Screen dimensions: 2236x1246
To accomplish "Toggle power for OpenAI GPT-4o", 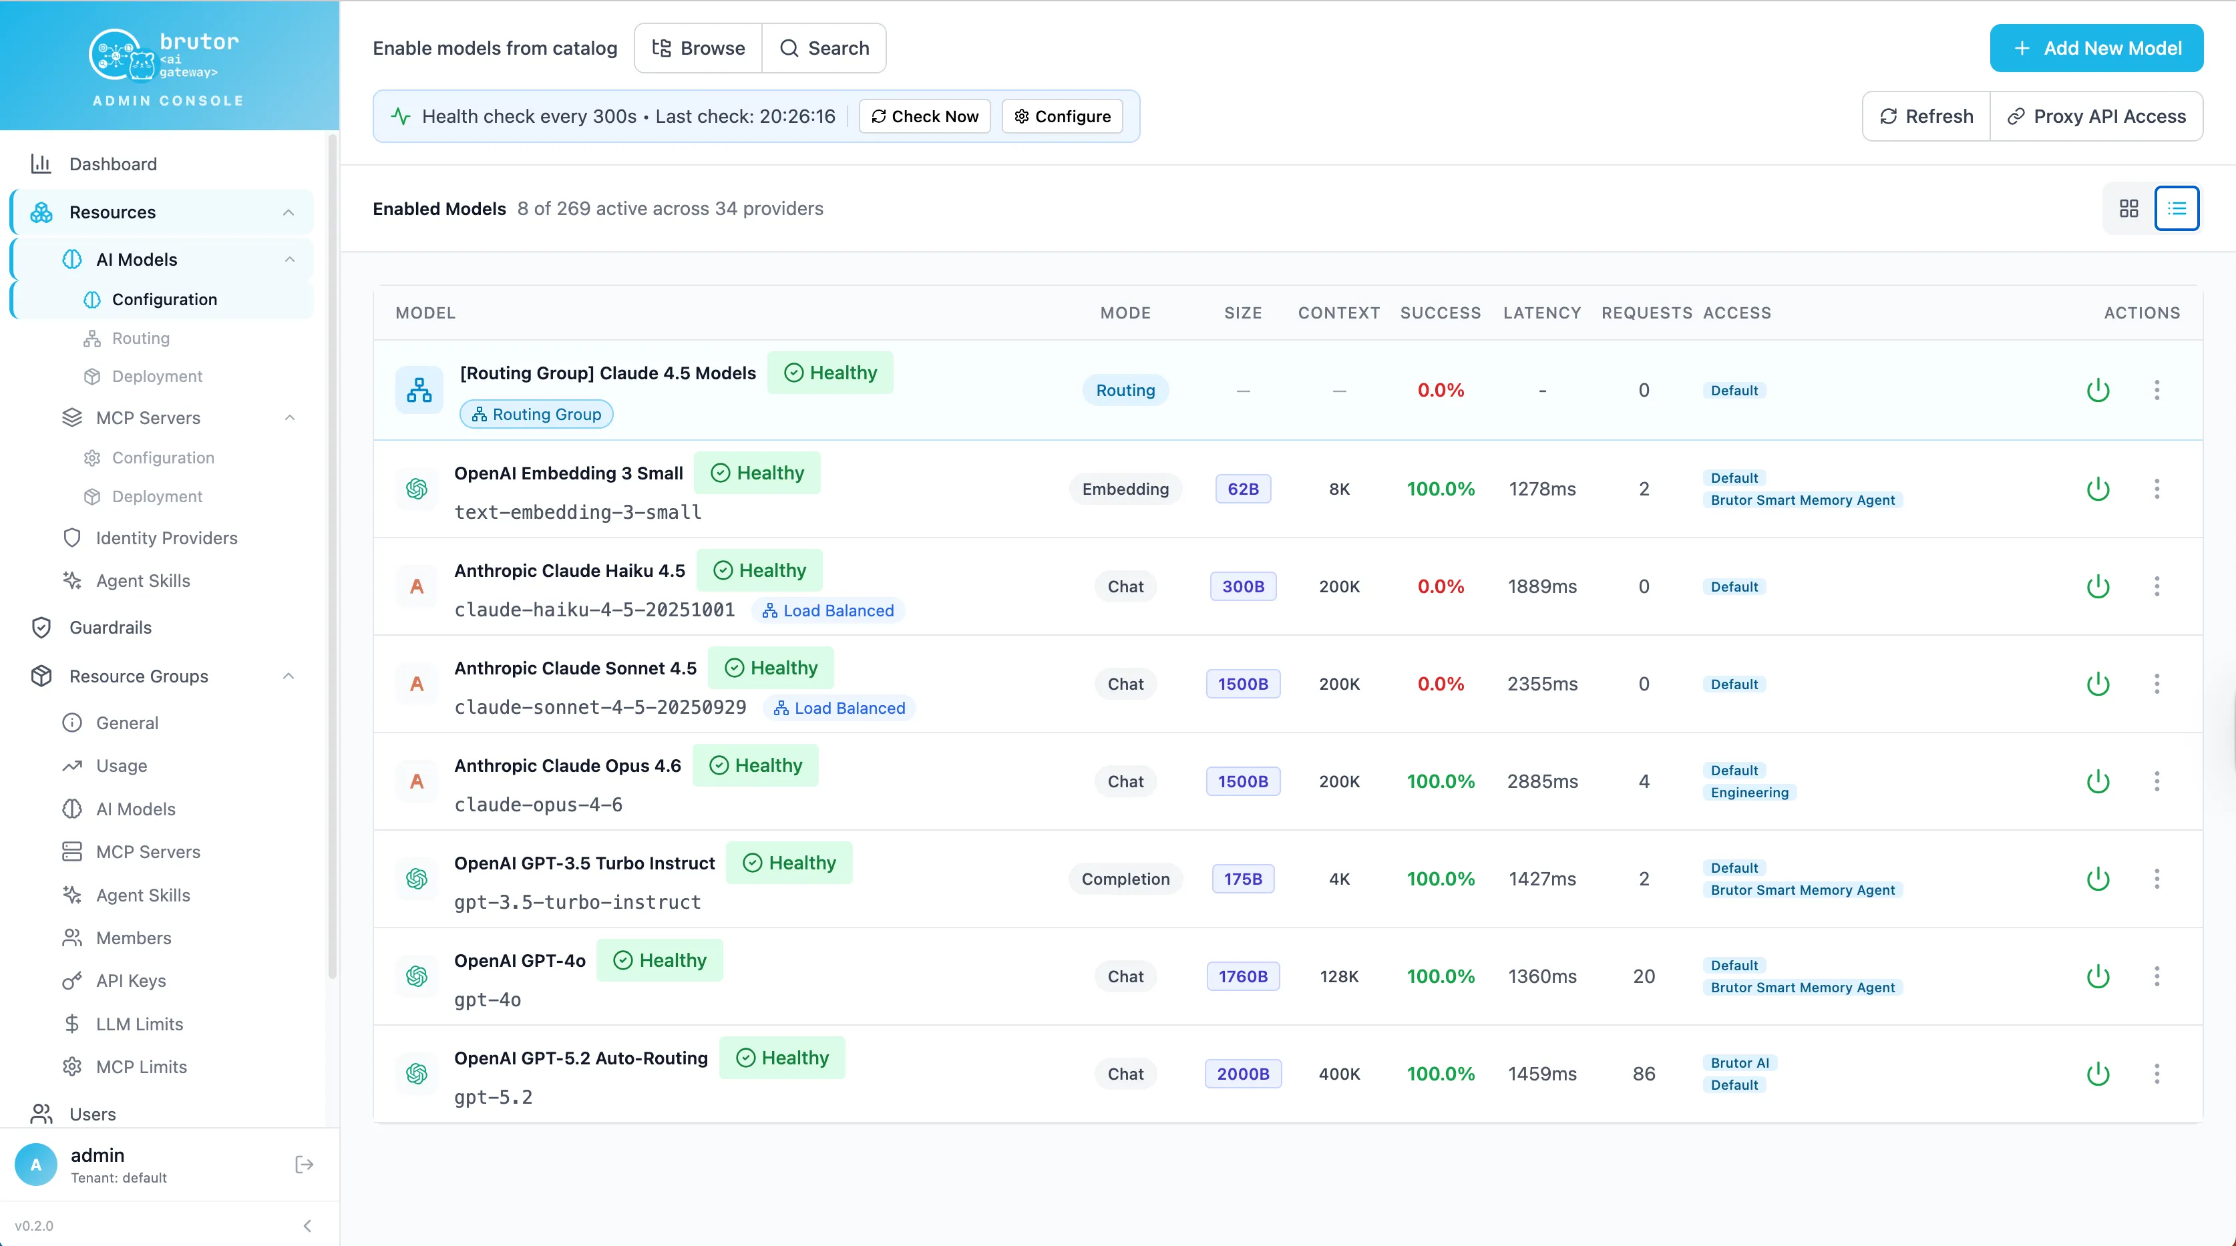I will pyautogui.click(x=2098, y=976).
